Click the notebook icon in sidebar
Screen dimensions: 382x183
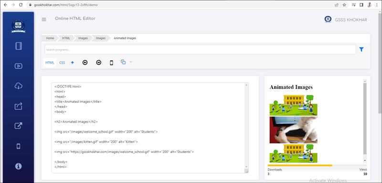19,46
